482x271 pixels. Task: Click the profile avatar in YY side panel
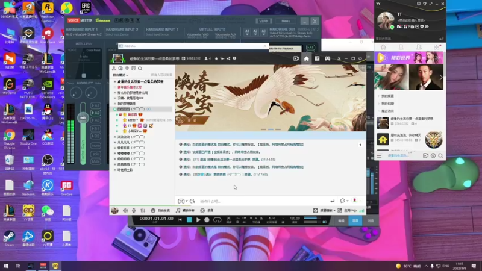point(386,20)
